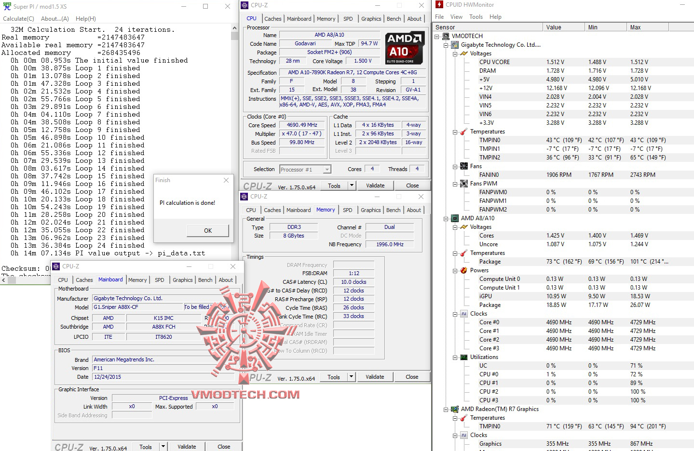694x451 pixels.
Task: Collapse the AMD A8/A10 tree node
Action: point(446,218)
